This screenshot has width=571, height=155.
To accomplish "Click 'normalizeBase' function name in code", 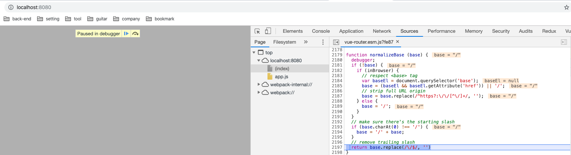I will tap(387, 55).
